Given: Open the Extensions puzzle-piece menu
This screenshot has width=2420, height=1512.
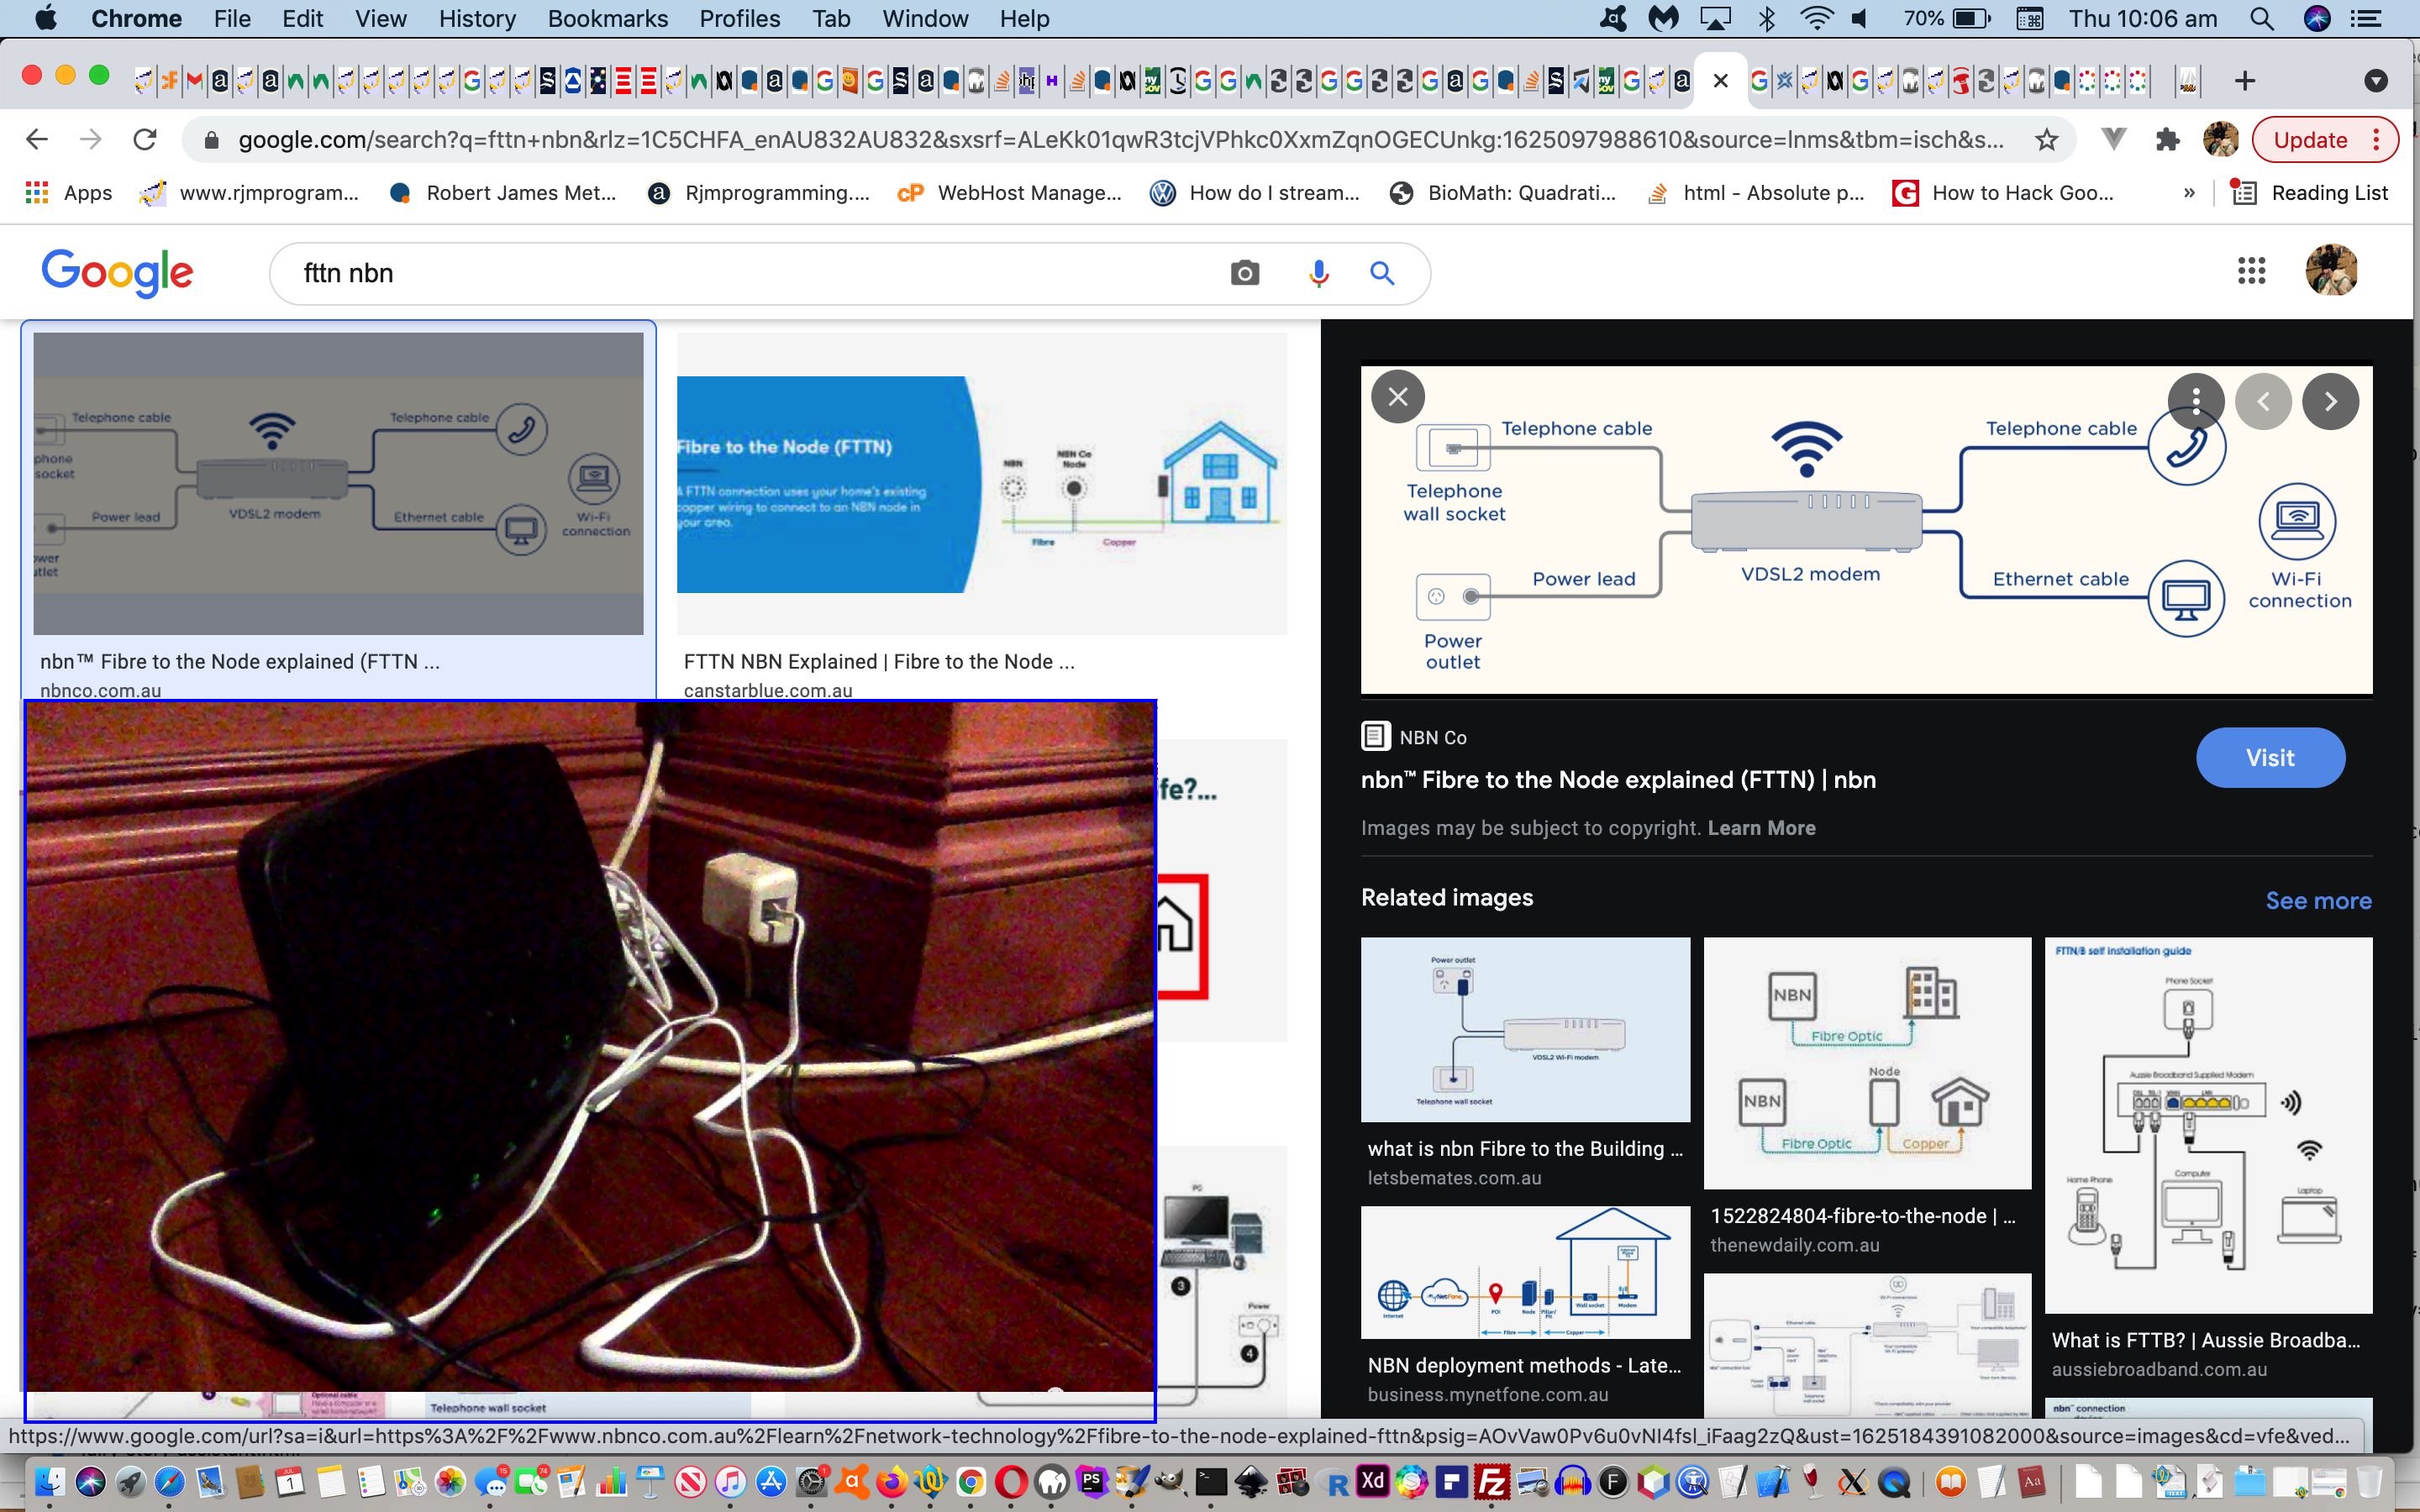Looking at the screenshot, I should (2167, 140).
